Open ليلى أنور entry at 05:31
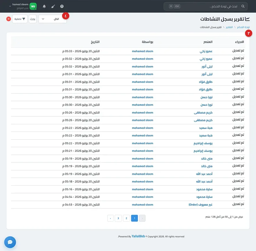Screen dimensions: 256x251 [x=207, y=74]
